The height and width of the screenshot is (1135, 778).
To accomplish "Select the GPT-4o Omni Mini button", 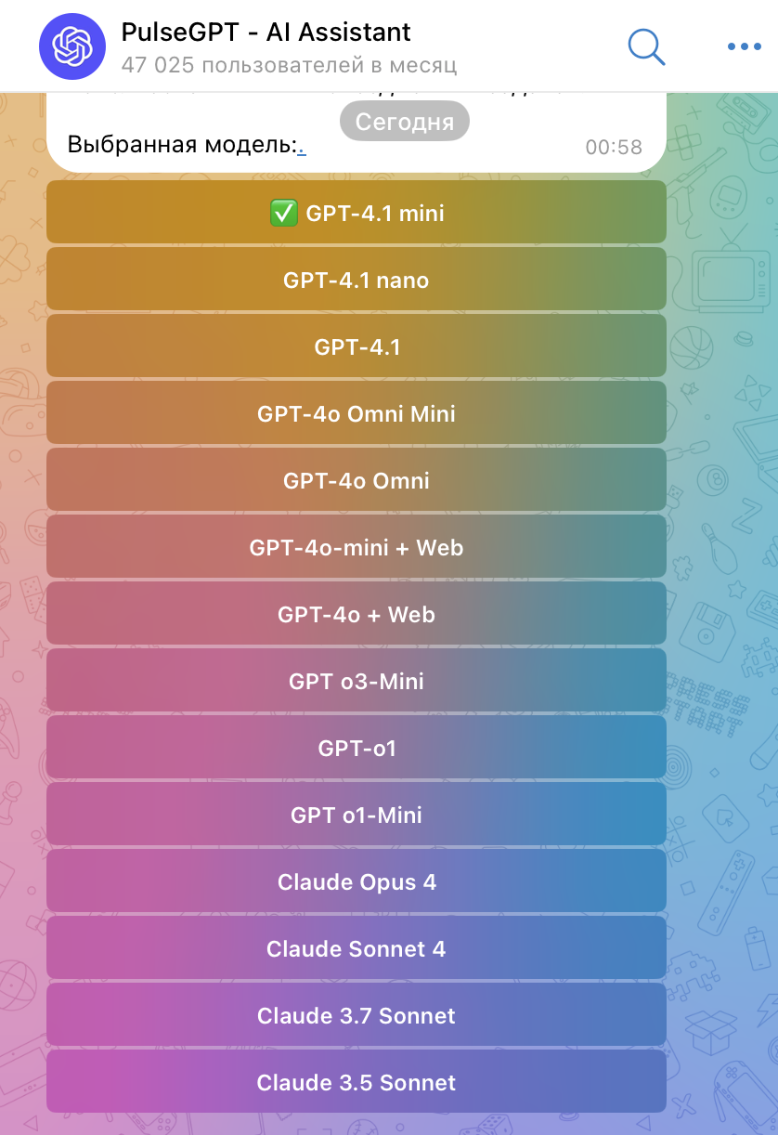I will click(357, 413).
